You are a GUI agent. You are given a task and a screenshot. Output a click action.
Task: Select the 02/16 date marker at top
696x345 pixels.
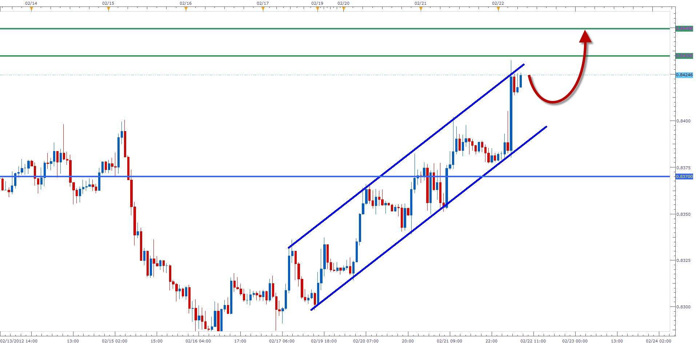185,3
